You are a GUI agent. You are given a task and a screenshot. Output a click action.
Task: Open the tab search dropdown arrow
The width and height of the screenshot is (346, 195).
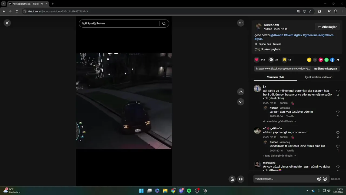4,4
